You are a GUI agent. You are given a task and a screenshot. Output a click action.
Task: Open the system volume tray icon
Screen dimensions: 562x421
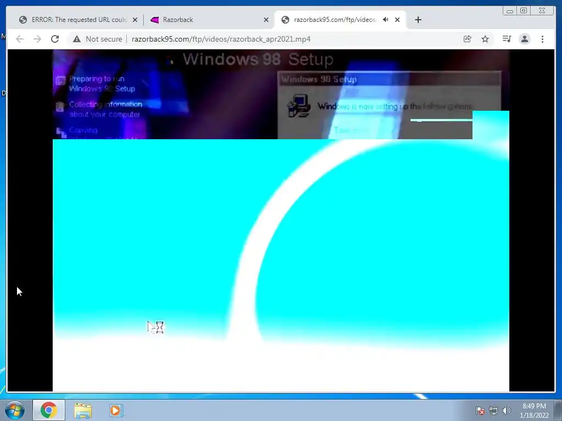(507, 411)
